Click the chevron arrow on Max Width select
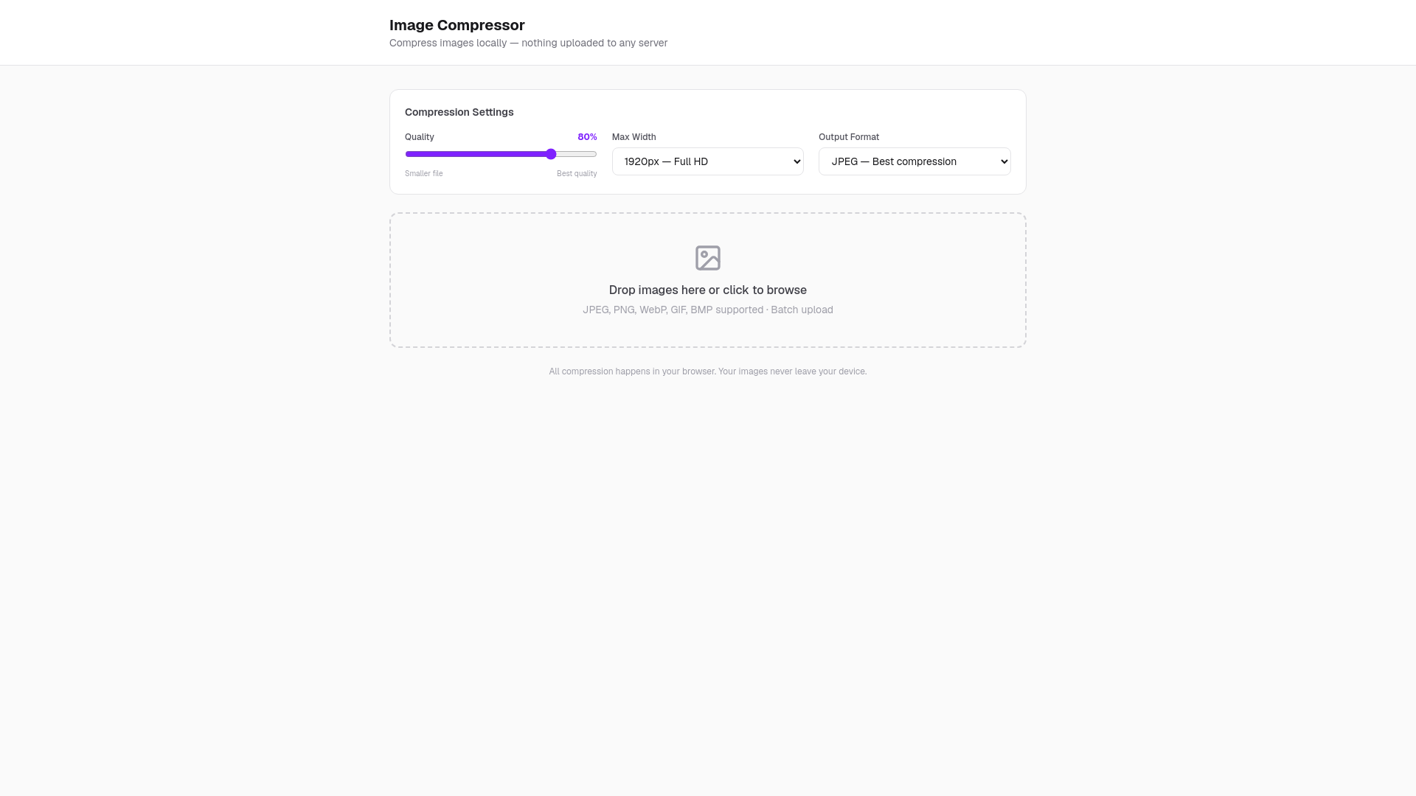The image size is (1416, 796). tap(796, 161)
